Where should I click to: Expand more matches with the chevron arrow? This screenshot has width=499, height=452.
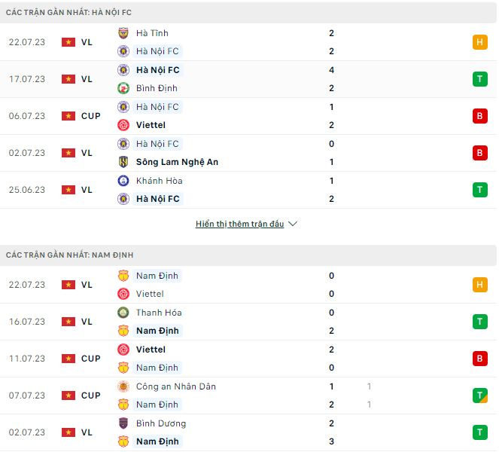tap(293, 224)
